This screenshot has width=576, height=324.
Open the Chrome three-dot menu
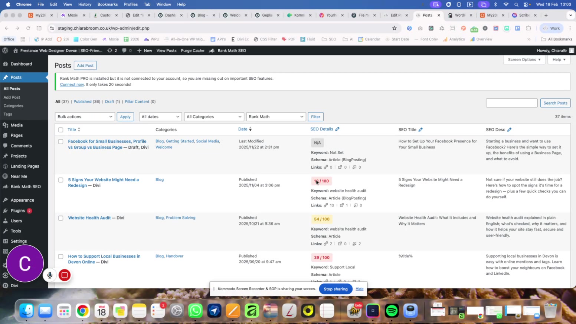570,28
